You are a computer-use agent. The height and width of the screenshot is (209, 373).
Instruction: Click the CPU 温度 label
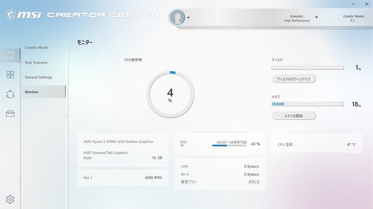tap(285, 144)
